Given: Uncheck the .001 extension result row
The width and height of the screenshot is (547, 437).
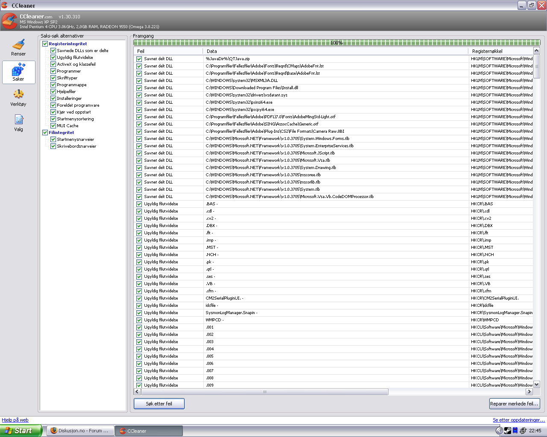Looking at the screenshot, I should tap(139, 327).
